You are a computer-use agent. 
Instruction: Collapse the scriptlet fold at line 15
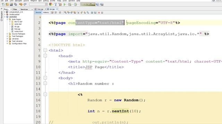click(45, 94)
